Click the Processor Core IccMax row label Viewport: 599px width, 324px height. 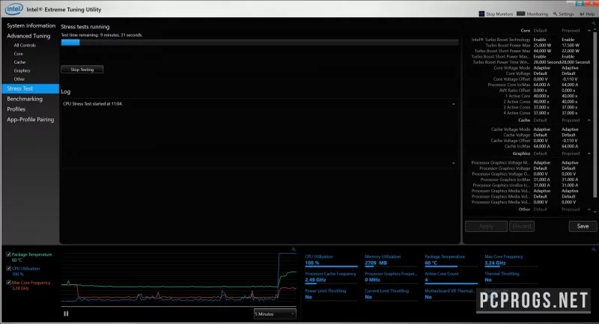(x=509, y=85)
